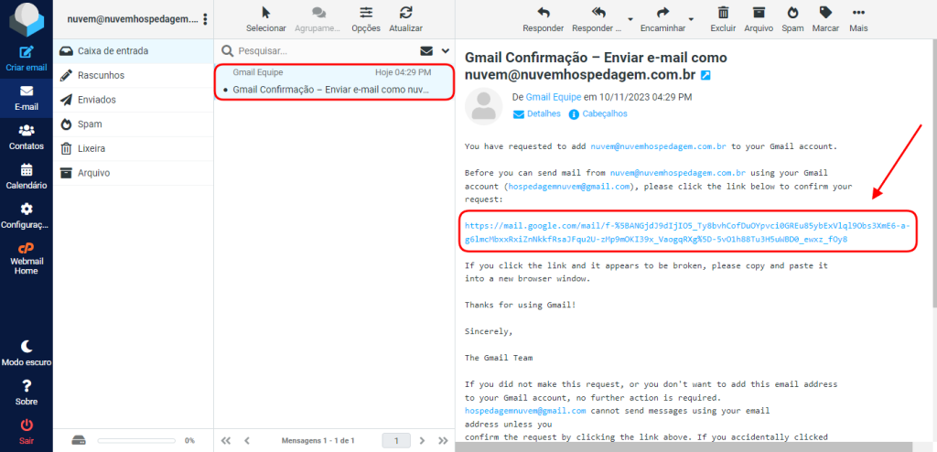Screen dimensions: 937x452
Task: Click the page number field
Action: 396,441
